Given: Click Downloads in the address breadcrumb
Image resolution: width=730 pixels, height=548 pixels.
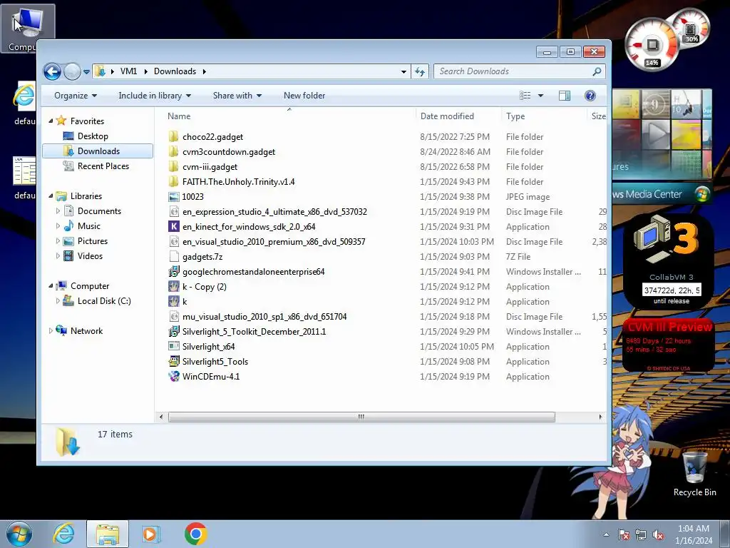Looking at the screenshot, I should pos(175,71).
